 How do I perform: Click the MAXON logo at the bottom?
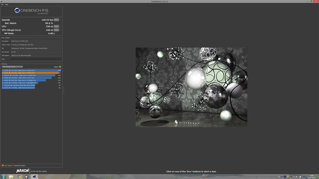pos(23,171)
